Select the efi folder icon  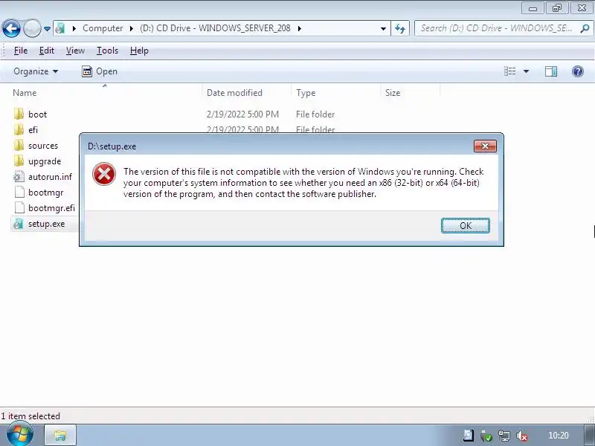click(19, 129)
